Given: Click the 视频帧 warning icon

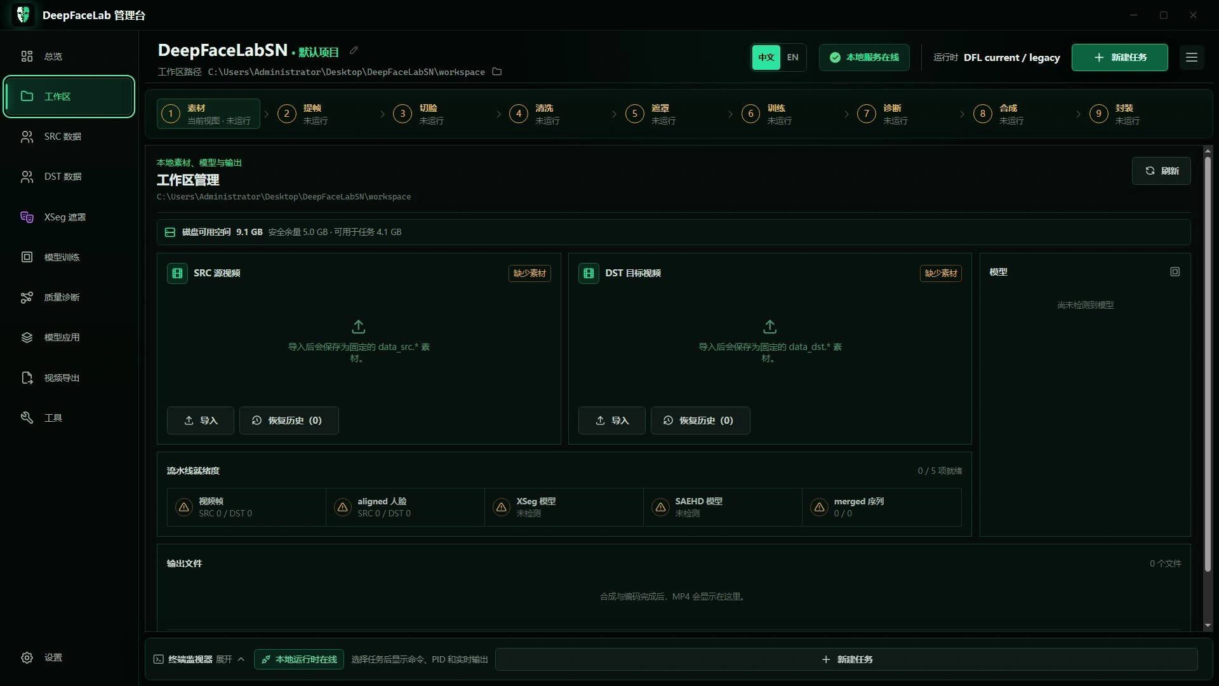Looking at the screenshot, I should 184,507.
